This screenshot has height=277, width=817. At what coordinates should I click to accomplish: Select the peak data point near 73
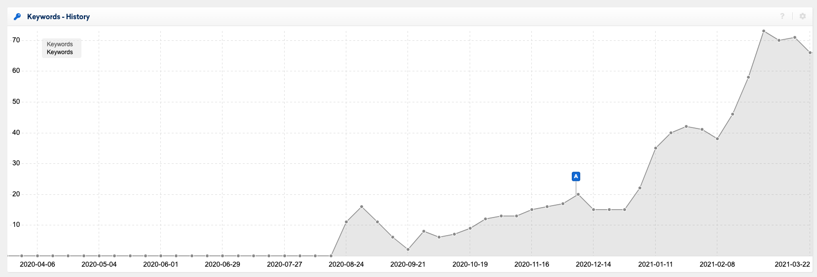[764, 31]
